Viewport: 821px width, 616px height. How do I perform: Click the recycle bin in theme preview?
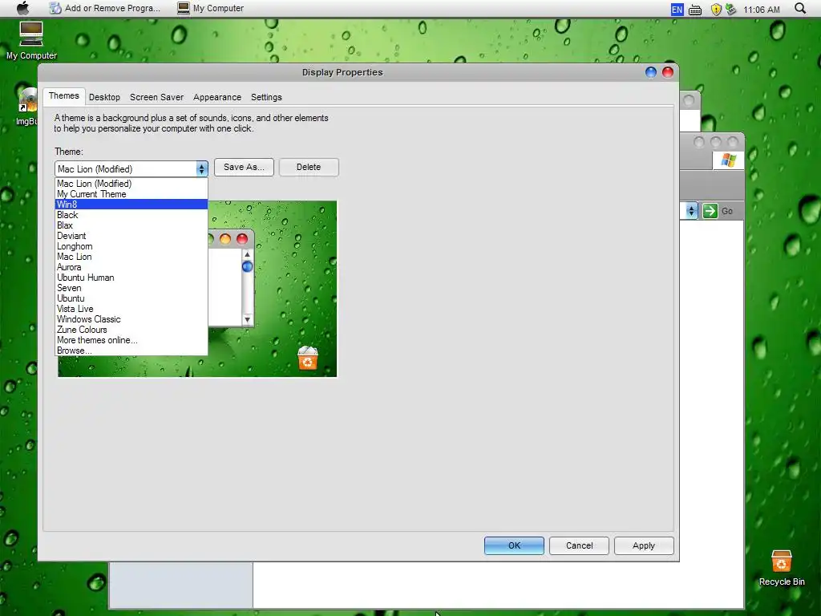(307, 359)
